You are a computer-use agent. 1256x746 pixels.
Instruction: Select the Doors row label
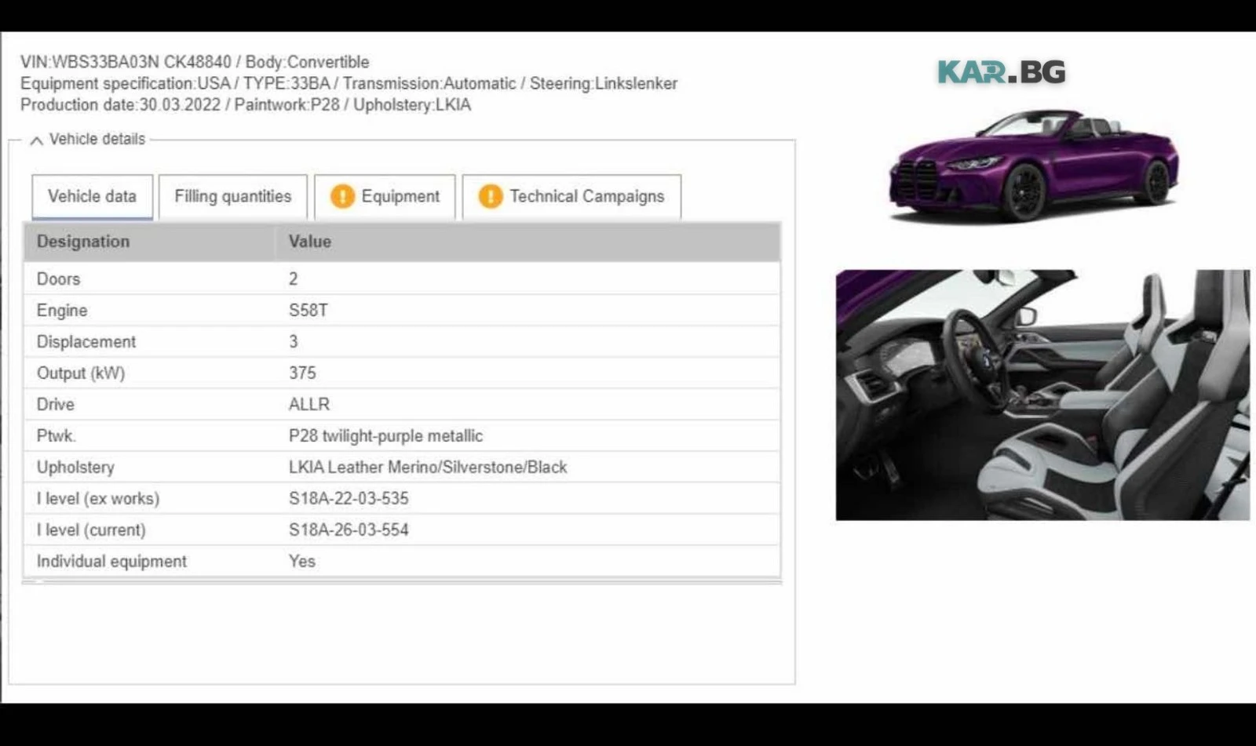click(58, 279)
